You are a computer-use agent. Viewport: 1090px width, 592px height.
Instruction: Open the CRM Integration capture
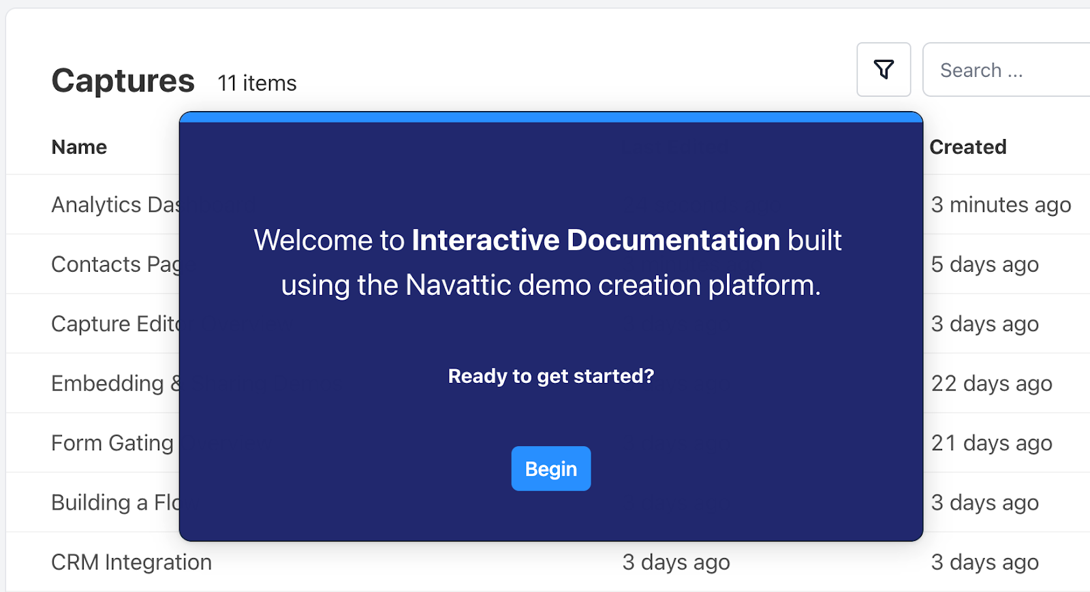(x=131, y=562)
